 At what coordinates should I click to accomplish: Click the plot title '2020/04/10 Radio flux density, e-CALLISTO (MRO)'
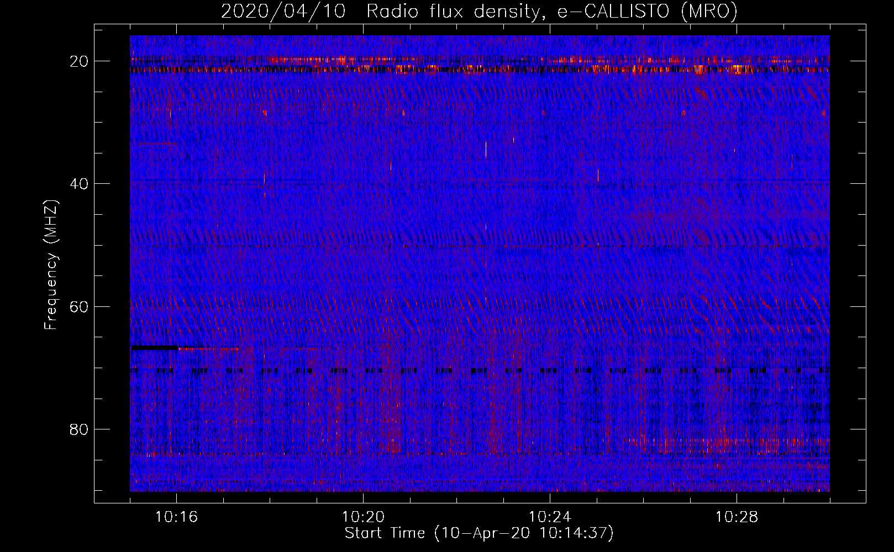click(x=479, y=11)
